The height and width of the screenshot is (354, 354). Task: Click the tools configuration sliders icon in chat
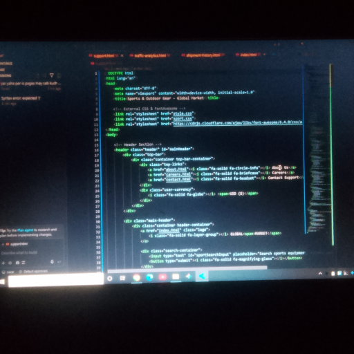pyautogui.click(x=24, y=263)
